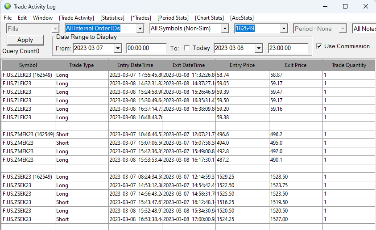This screenshot has height=230, width=376.
Task: Click entry time 2023-03-07 17:55:45
Action: (136, 75)
